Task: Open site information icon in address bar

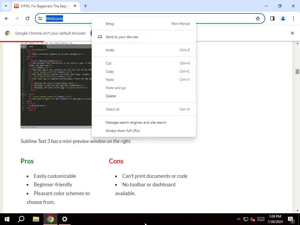Action: [40, 18]
